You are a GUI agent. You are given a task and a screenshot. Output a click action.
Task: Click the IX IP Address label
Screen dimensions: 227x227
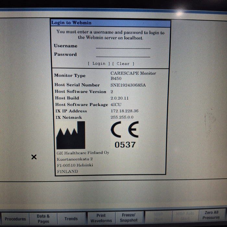click(x=71, y=111)
